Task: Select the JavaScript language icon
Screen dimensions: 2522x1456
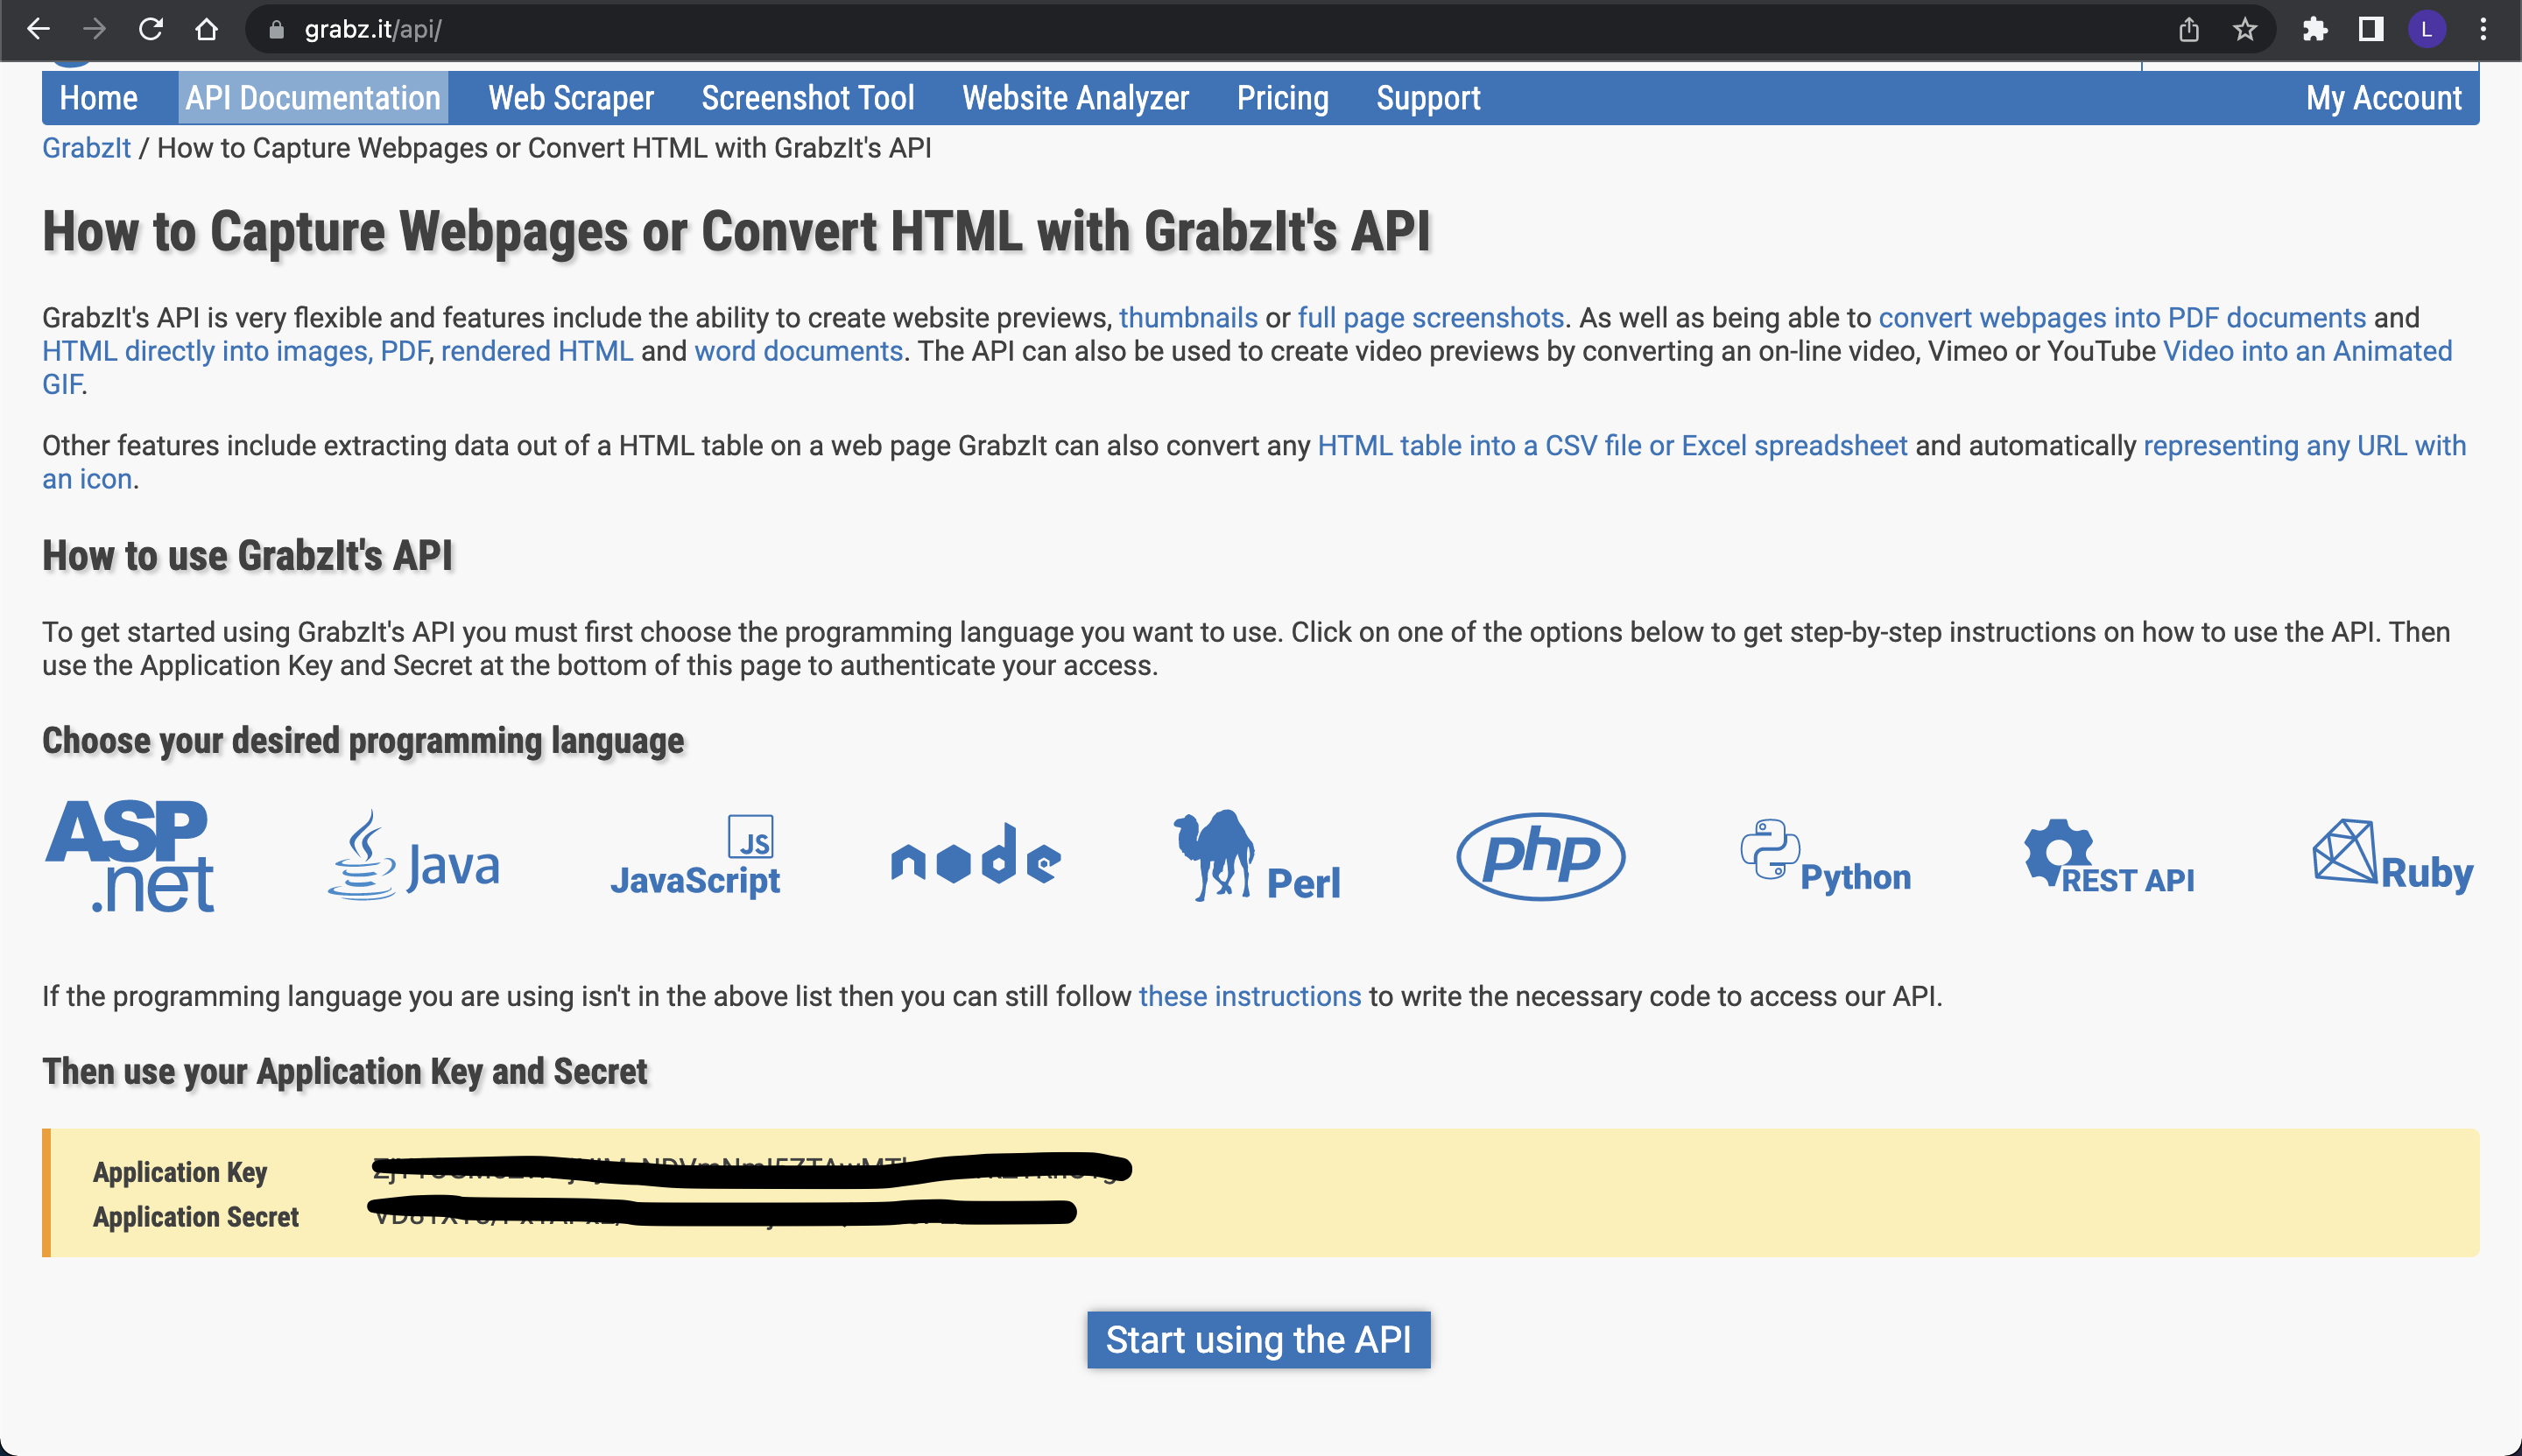Action: coord(697,857)
